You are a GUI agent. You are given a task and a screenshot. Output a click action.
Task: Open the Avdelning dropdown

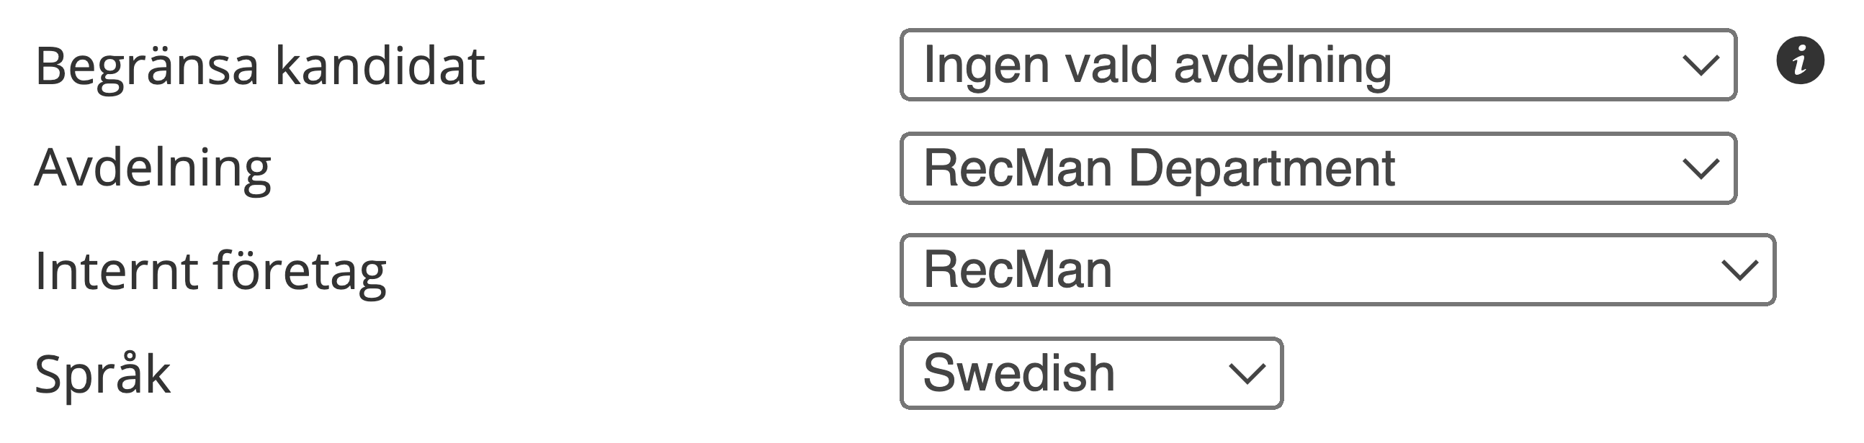coord(1317,168)
